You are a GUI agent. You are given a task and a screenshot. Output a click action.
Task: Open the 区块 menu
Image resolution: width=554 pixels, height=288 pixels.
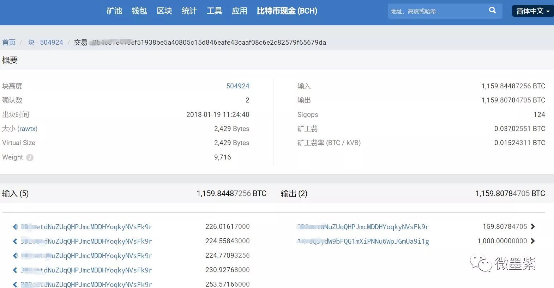click(164, 11)
